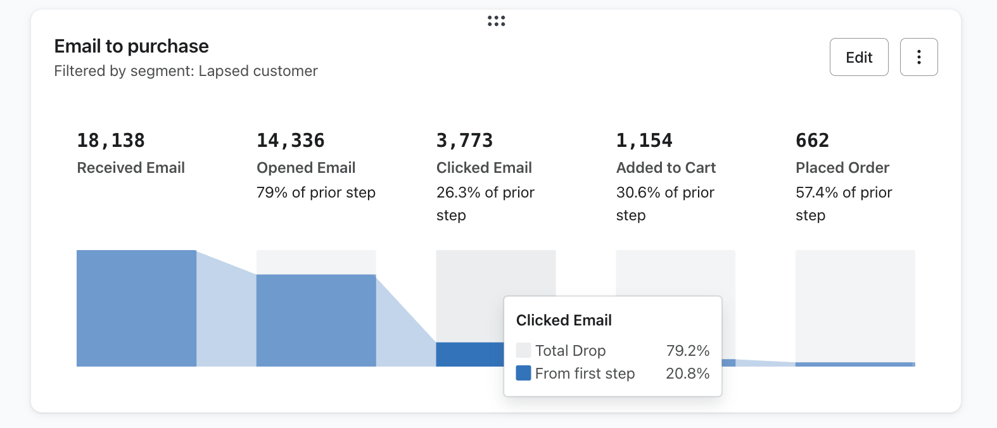Image resolution: width=997 pixels, height=428 pixels.
Task: Click the 79.2% Total Drop value
Action: tap(687, 350)
